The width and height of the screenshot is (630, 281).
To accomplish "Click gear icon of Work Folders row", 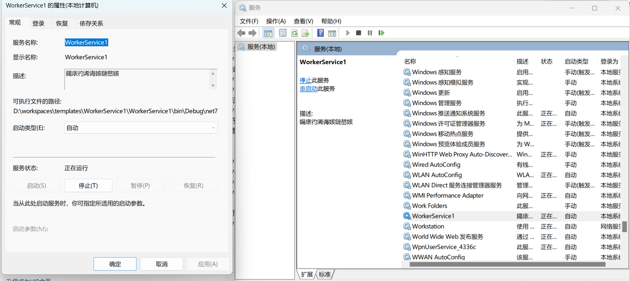I will 407,206.
